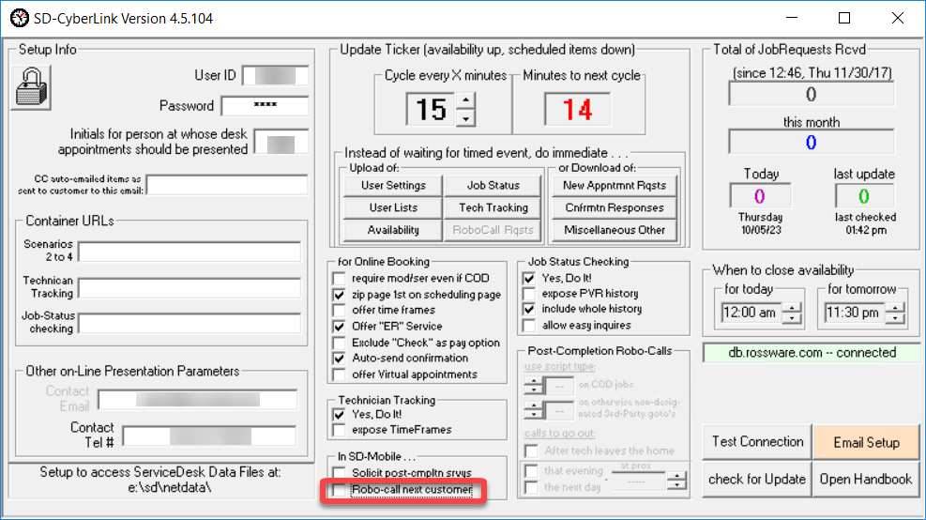Image resolution: width=926 pixels, height=520 pixels.
Task: Click the db.rossware.com connected status bar
Action: (x=812, y=353)
